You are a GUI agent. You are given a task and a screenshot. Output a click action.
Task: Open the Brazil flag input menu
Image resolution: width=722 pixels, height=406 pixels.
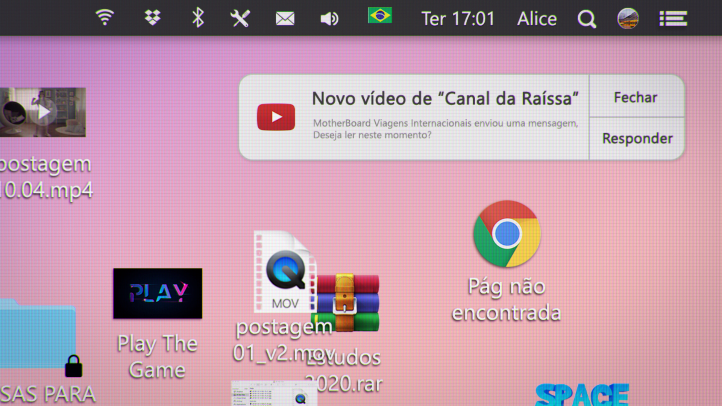380,15
